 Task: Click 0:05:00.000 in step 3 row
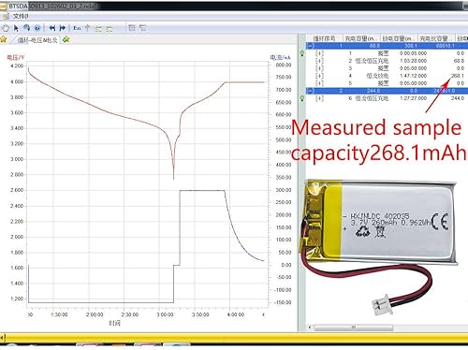413,68
